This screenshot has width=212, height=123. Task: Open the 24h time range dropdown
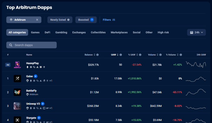pos(196,32)
